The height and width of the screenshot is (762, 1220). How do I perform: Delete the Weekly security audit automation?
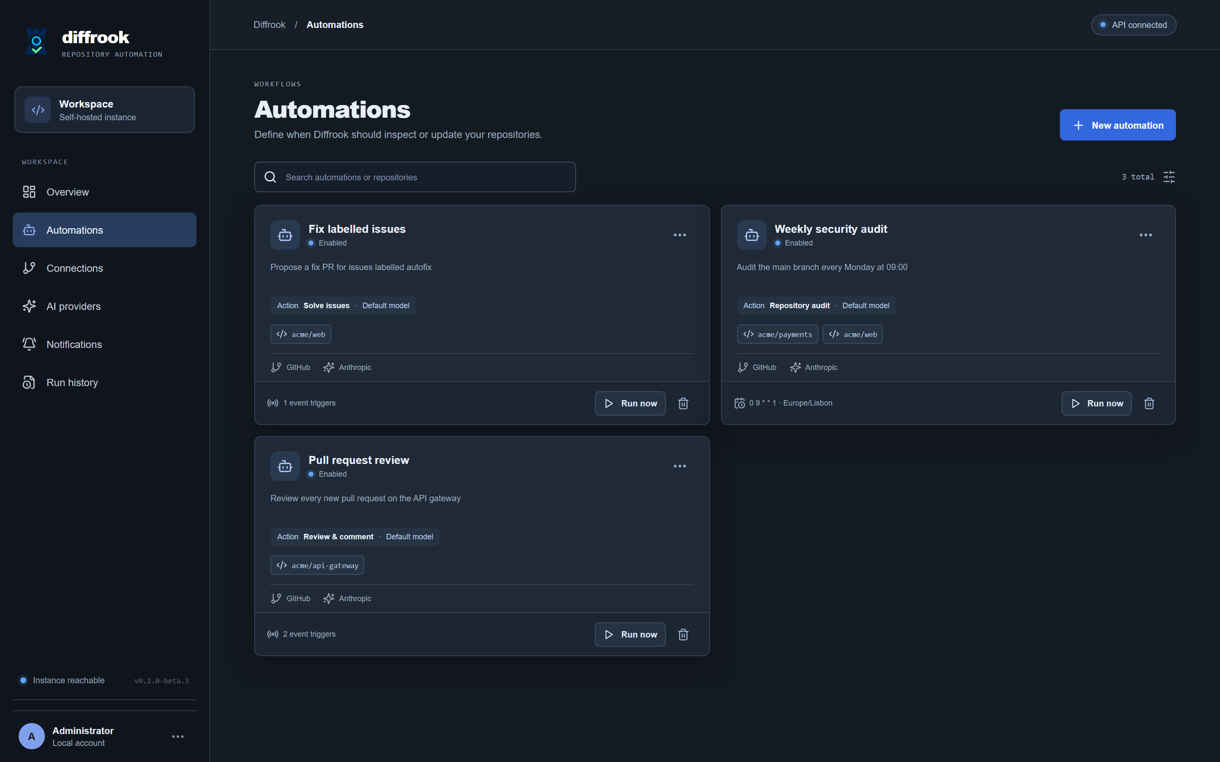pos(1149,403)
